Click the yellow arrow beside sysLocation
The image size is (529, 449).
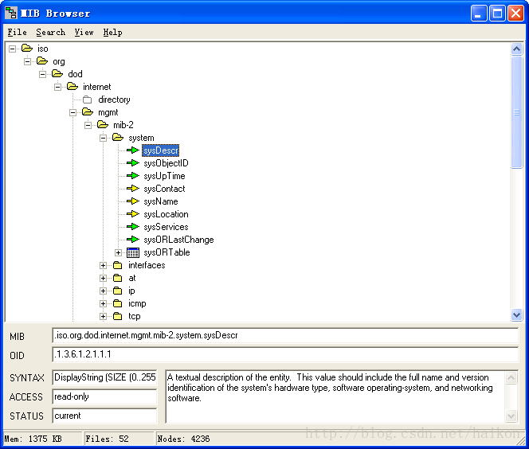[x=133, y=214]
